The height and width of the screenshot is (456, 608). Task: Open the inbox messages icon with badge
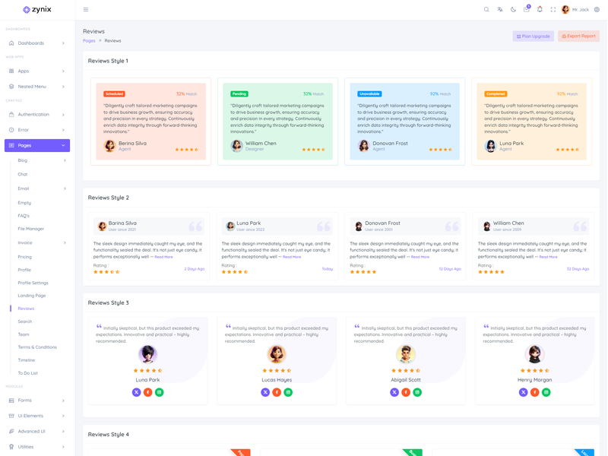[527, 10]
